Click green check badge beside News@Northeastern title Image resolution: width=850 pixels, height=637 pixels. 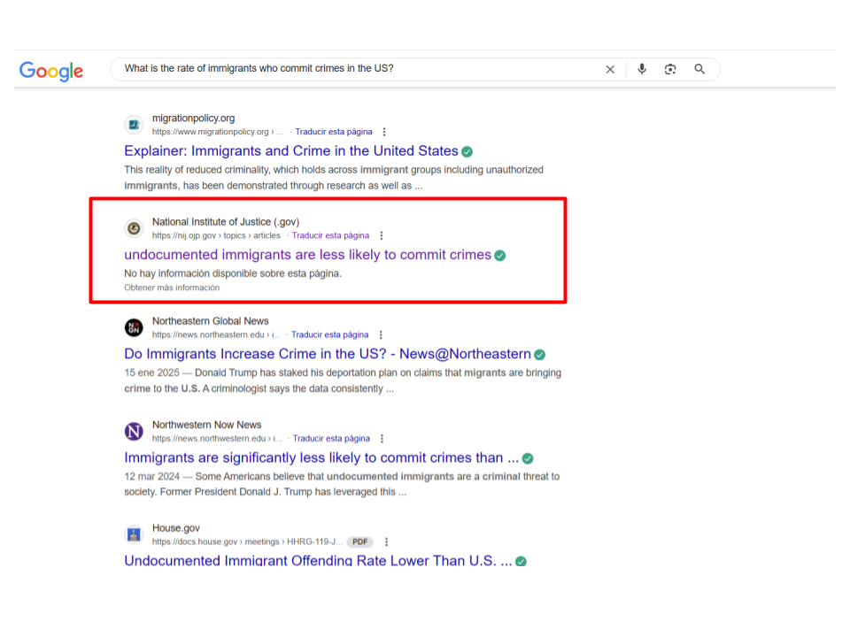pyautogui.click(x=539, y=355)
